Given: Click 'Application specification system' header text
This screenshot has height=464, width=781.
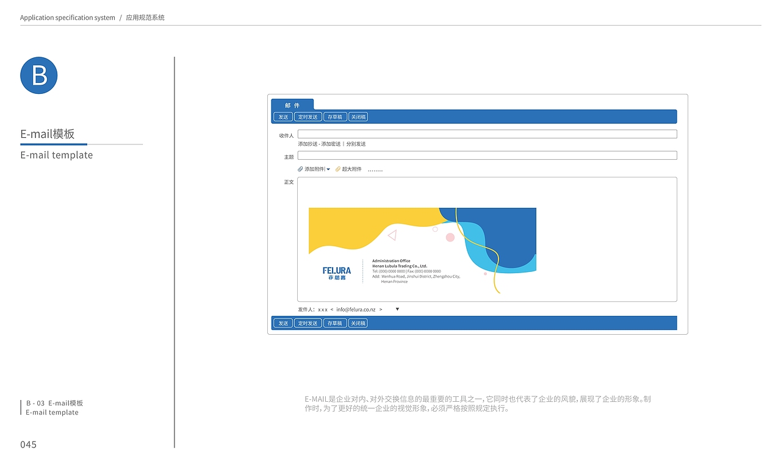Looking at the screenshot, I should pos(68,18).
